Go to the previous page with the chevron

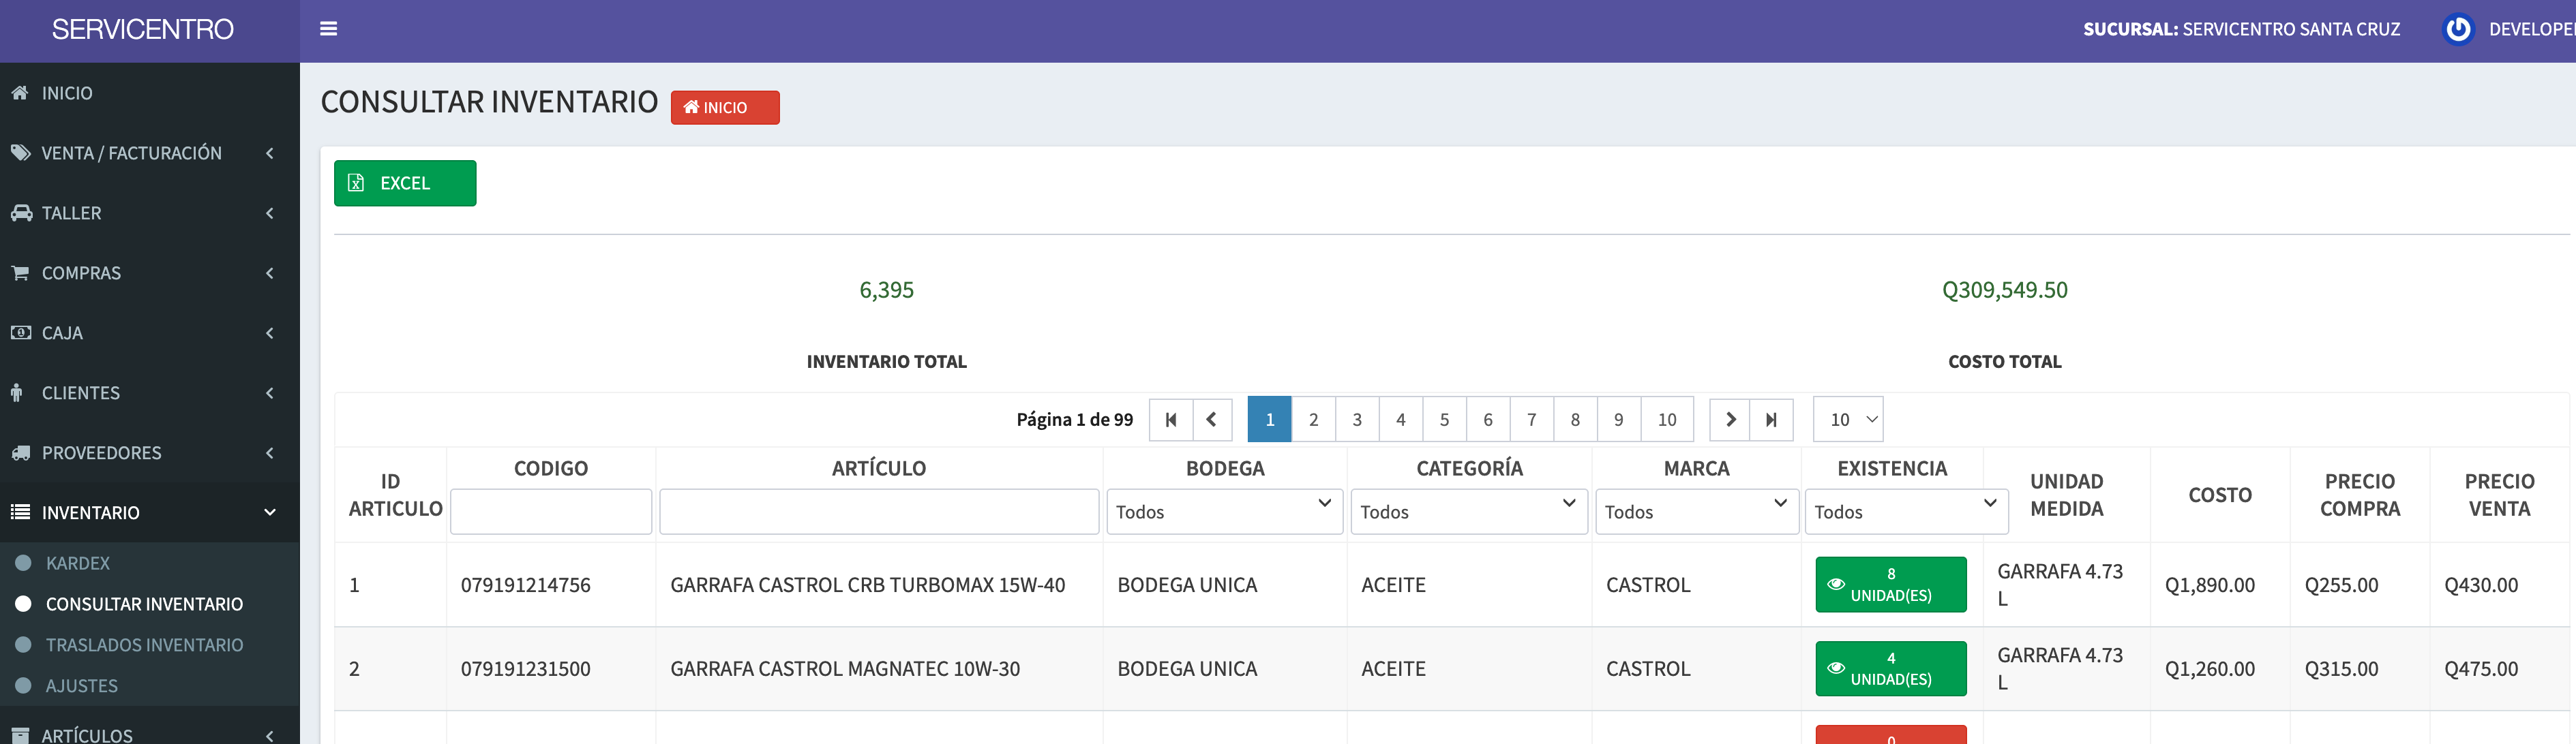(x=1211, y=420)
